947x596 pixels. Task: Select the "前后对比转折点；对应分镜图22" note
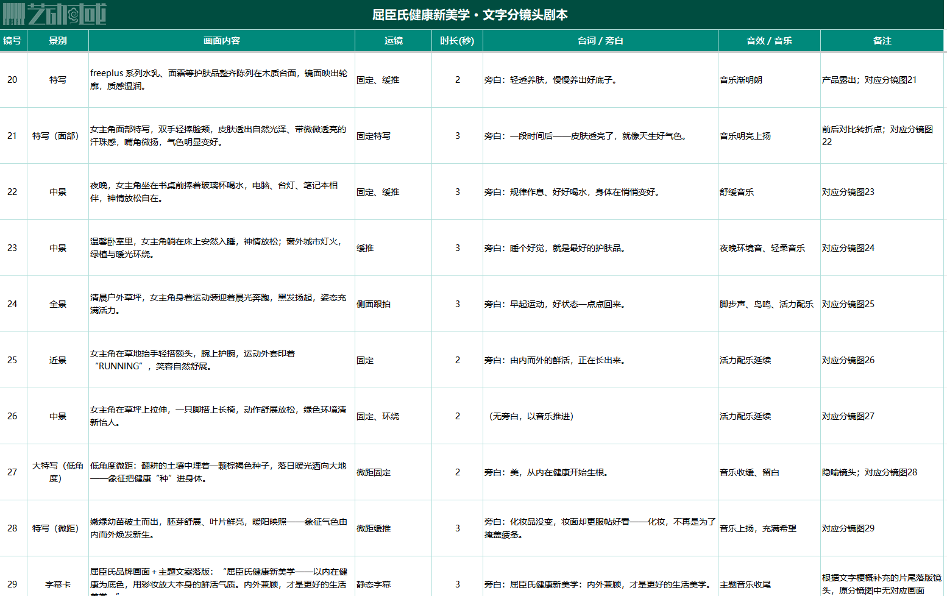[882, 136]
